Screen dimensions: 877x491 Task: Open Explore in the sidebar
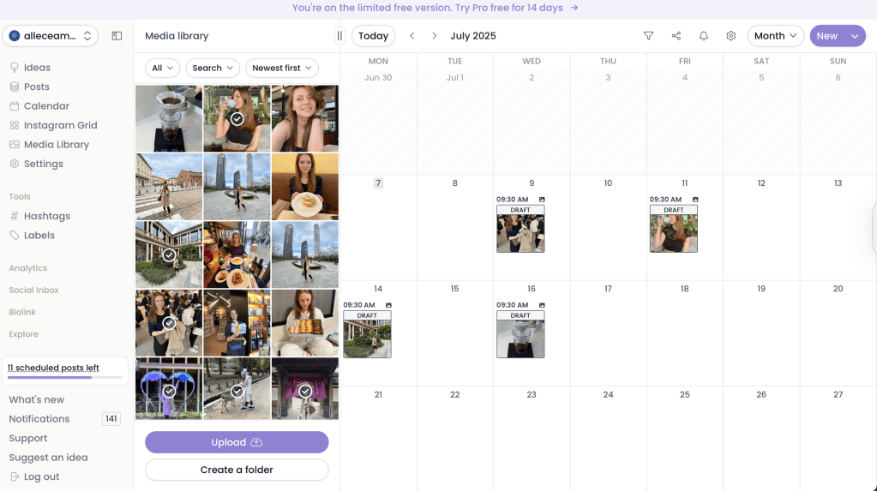click(23, 334)
